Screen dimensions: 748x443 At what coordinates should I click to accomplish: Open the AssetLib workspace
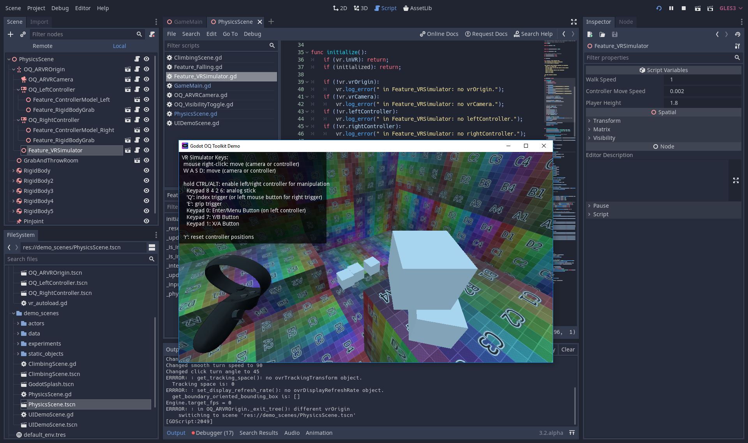point(417,8)
